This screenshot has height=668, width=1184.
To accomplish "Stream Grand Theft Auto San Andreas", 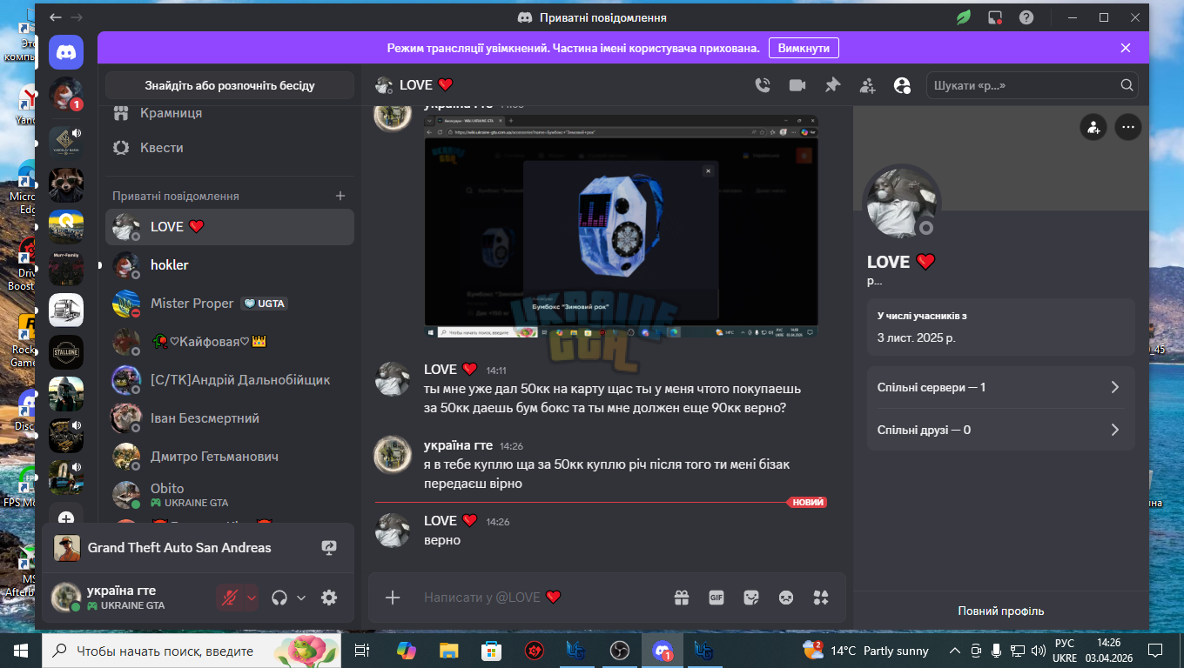I will click(329, 548).
